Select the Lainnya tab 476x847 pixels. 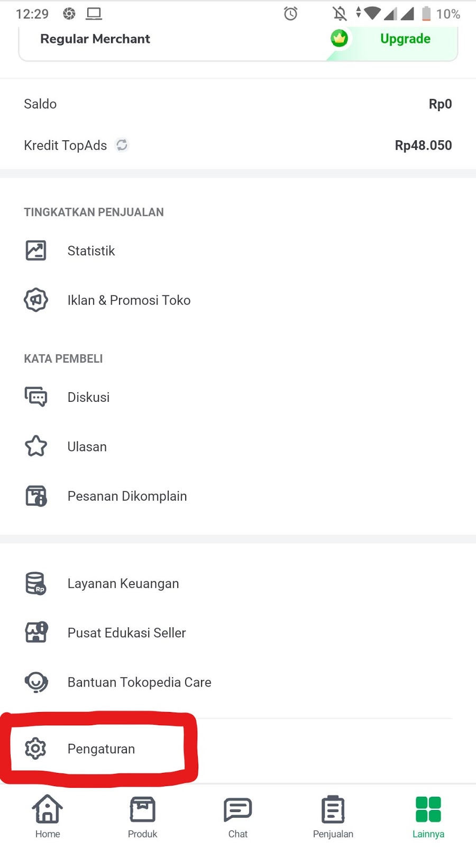[x=428, y=817]
